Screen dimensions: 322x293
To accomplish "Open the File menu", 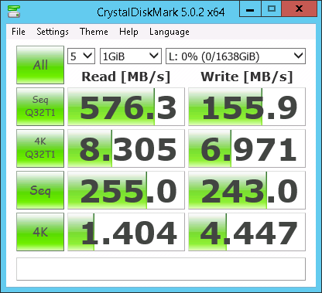I will pos(19,32).
